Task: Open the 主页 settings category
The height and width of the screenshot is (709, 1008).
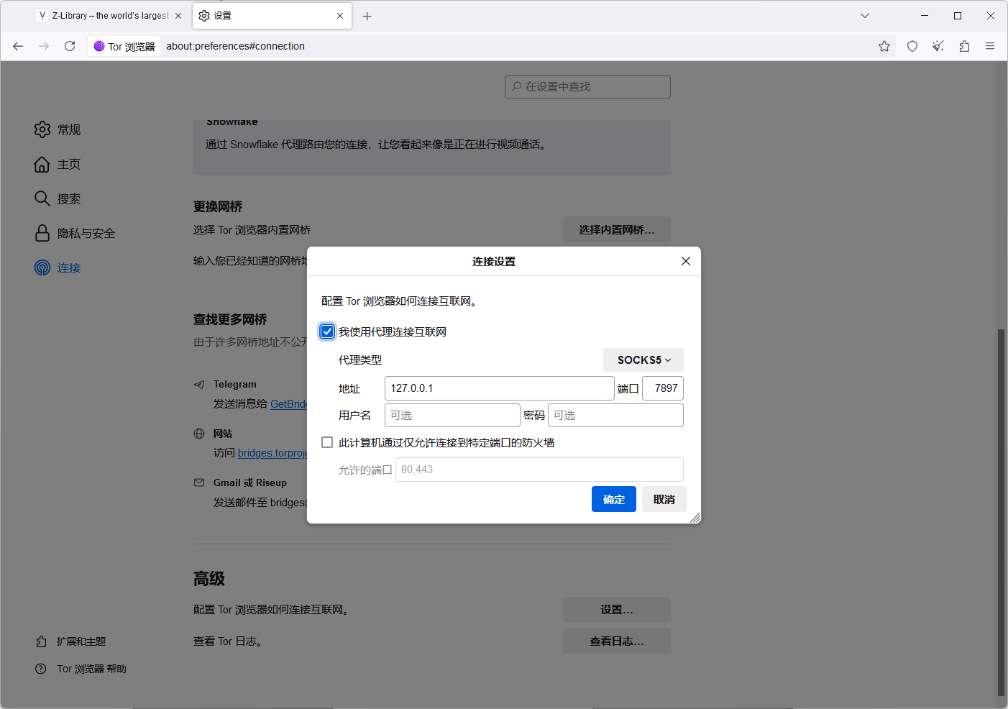Action: pyautogui.click(x=58, y=164)
